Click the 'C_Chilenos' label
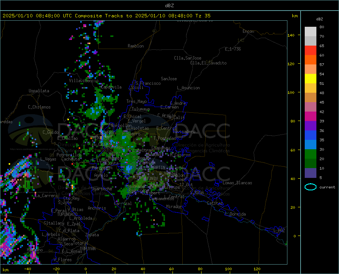 [x=39, y=107]
